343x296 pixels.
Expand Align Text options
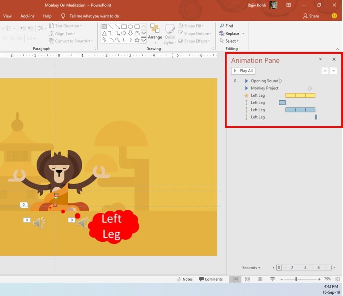62,33
